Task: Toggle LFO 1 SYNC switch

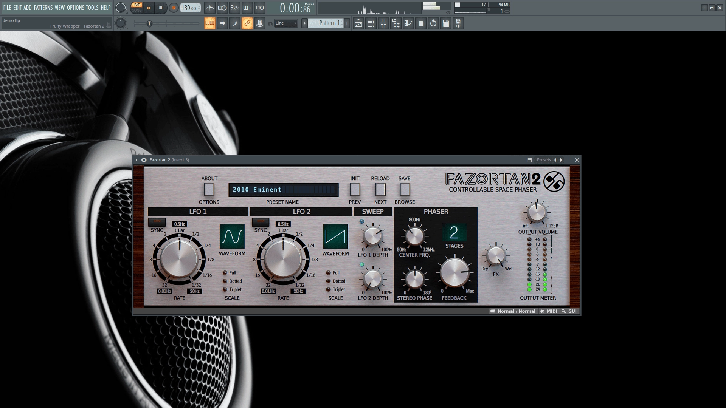Action: click(157, 222)
